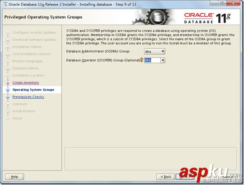
Task: Click the Installation Location step
Action: [x=29, y=75]
